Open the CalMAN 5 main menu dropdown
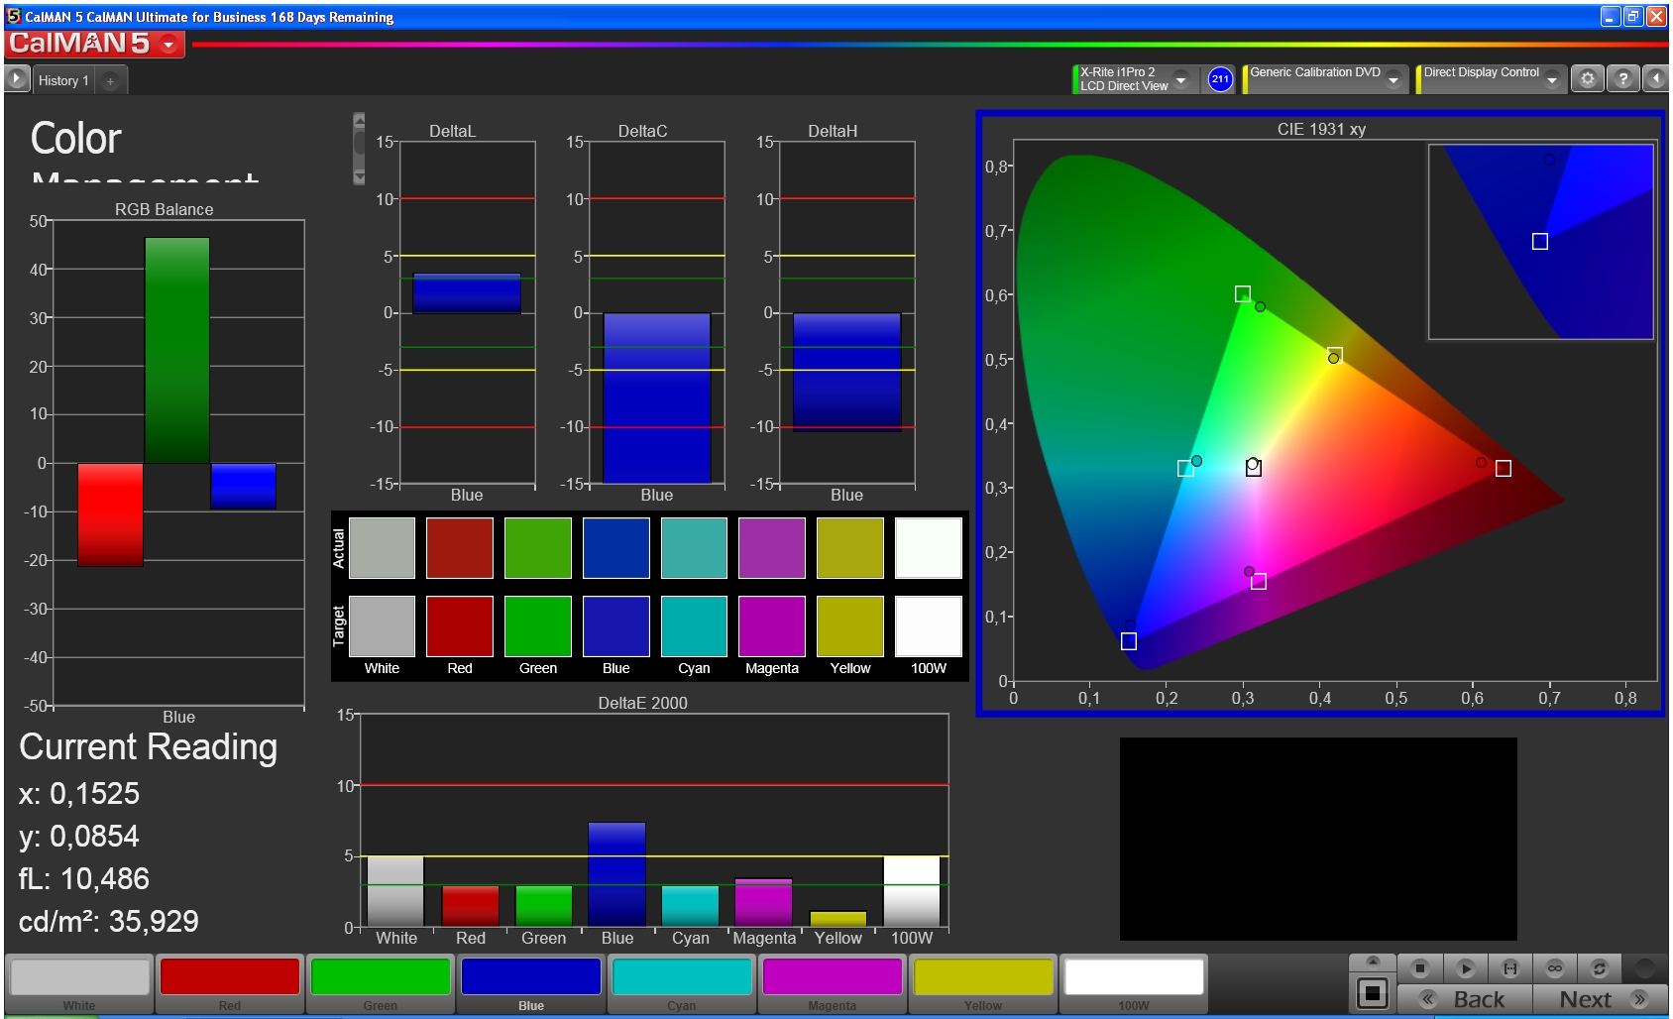Viewport: 1673px width, 1019px height. click(169, 45)
